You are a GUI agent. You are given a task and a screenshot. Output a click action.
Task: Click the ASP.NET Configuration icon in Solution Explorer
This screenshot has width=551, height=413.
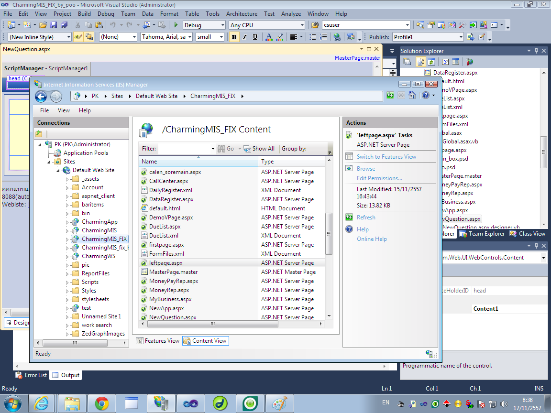[470, 62]
